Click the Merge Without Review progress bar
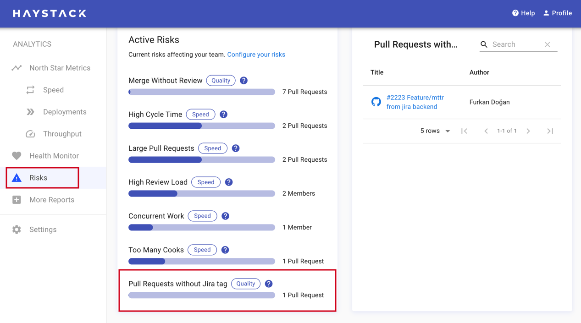This screenshot has height=323, width=581. (x=202, y=92)
